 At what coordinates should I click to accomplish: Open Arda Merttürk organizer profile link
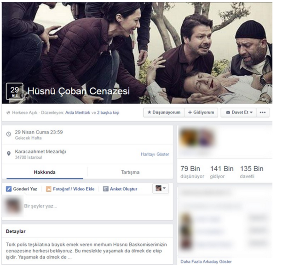(78, 113)
